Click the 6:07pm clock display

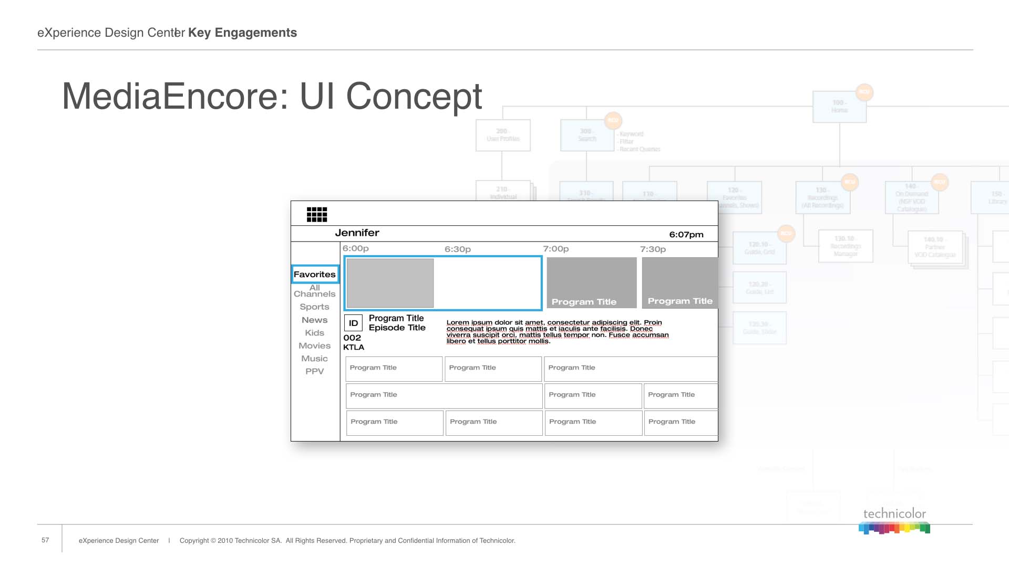[x=686, y=235]
